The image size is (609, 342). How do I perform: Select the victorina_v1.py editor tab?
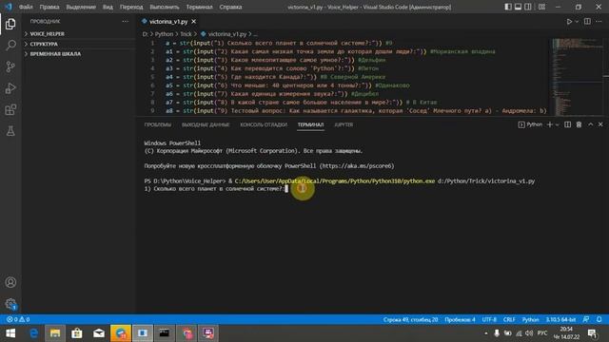[x=168, y=22]
